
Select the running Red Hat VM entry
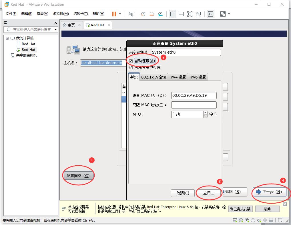pos(28,49)
